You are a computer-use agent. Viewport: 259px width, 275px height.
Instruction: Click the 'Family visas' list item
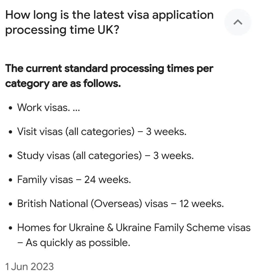(45, 179)
